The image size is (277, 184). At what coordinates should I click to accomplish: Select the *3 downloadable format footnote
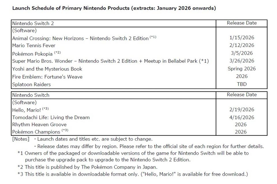[x=133, y=174]
